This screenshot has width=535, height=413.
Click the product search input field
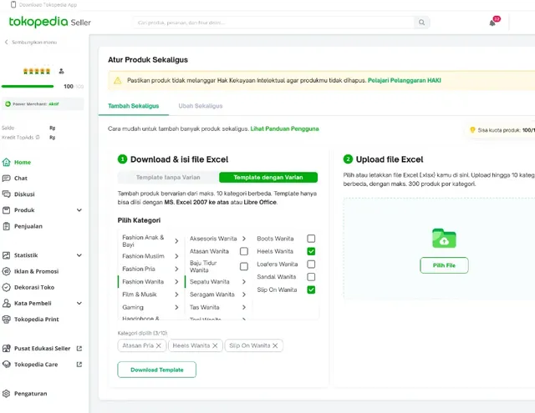coord(273,23)
